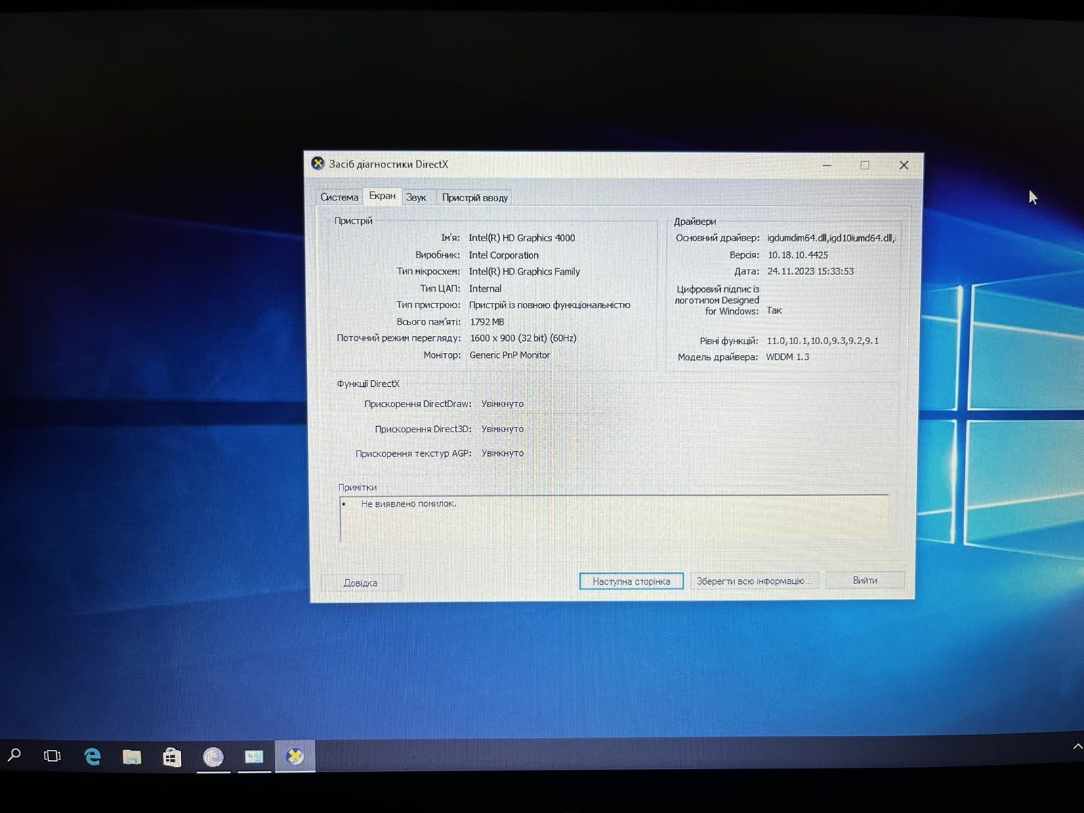Screen dimensions: 1084x813
Task: Click the Примітки notes text box
Action: point(614,518)
